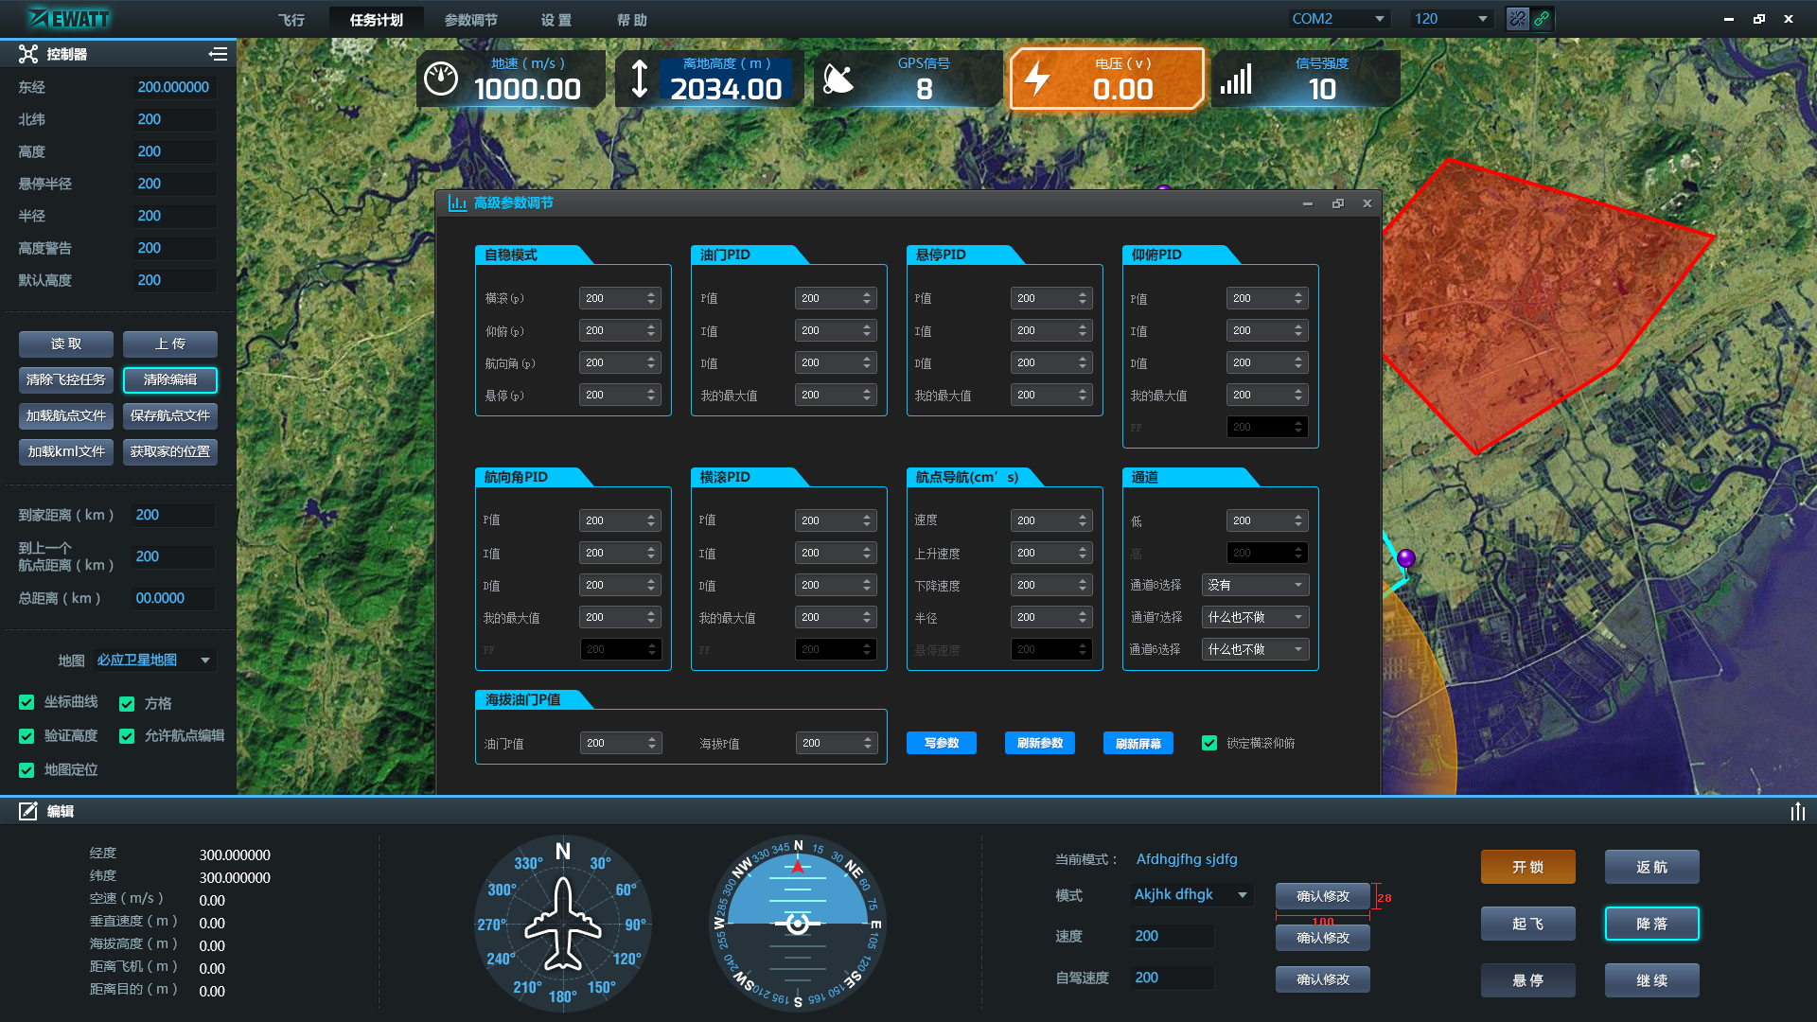This screenshot has width=1817, height=1022.
Task: Click the disconnect icon in top bar
Action: click(x=1518, y=19)
